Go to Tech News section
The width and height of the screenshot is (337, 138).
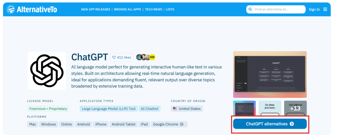tap(154, 10)
